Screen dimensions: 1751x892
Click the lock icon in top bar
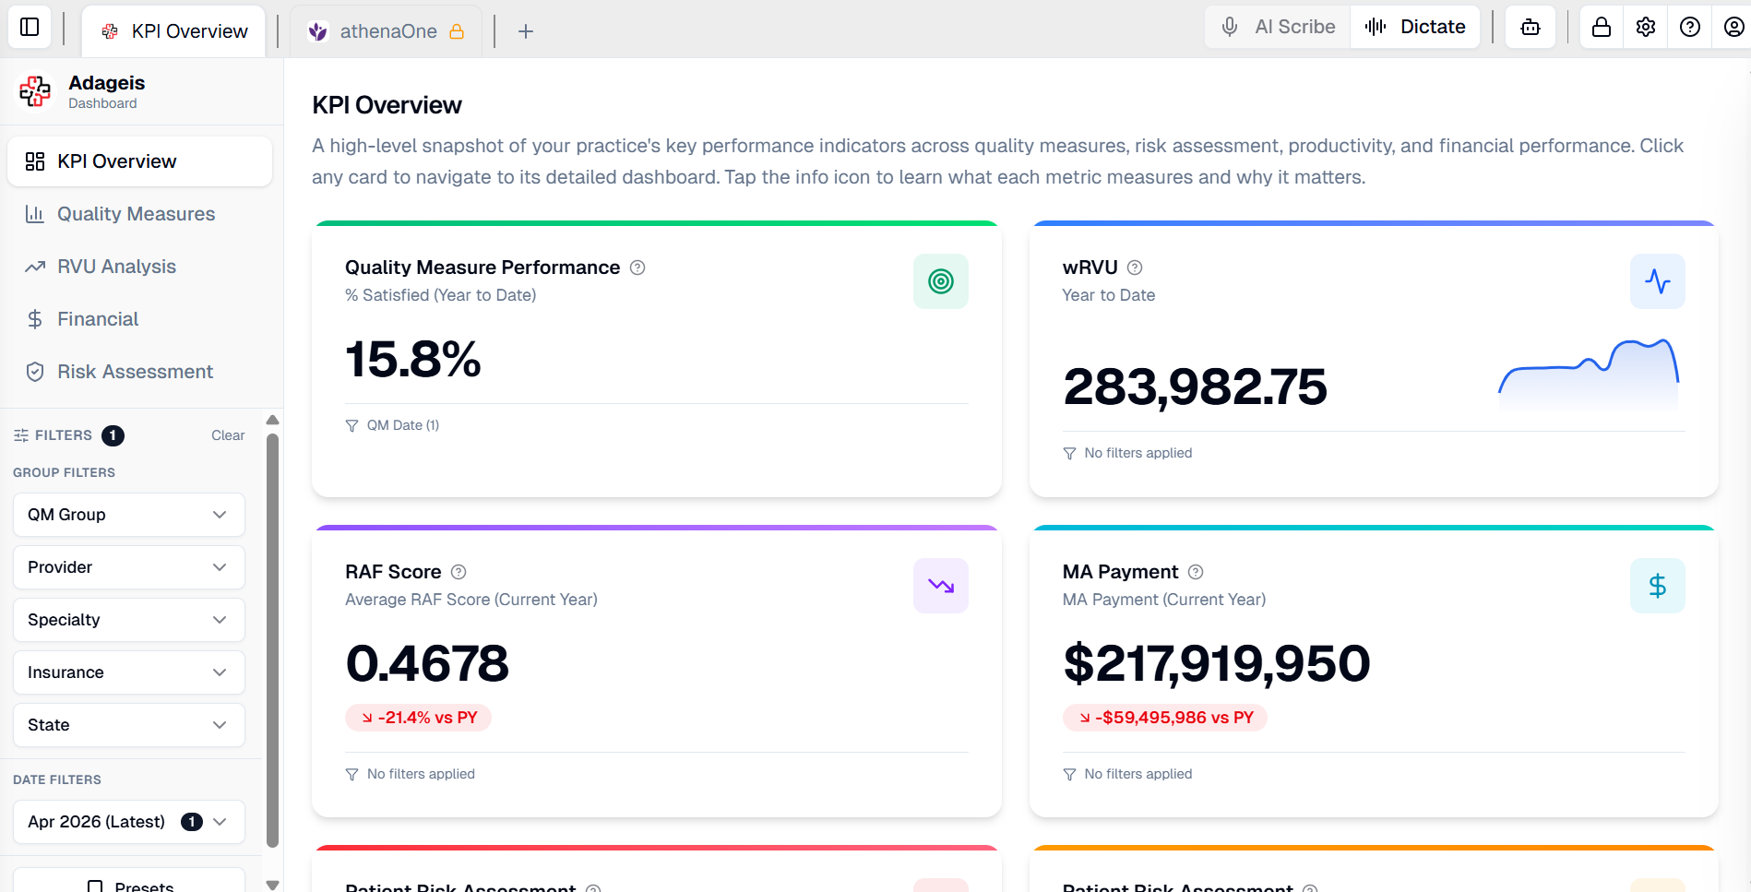point(1602,27)
